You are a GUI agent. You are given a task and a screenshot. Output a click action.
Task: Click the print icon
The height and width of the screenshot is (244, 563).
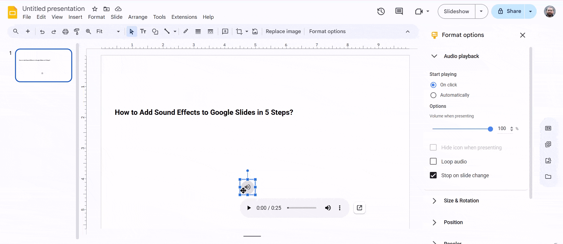[x=65, y=32]
